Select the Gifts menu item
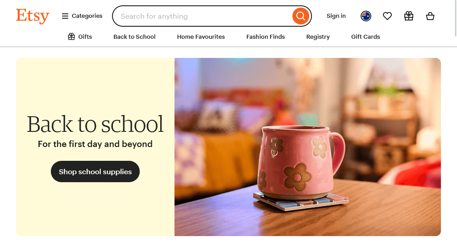Viewport: 457px width, 245px height. [80, 37]
